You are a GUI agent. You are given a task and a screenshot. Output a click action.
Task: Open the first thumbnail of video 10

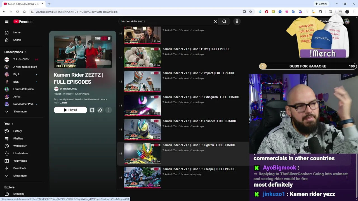(142, 35)
